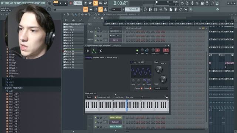
Task: Select the sine LFO shape icon
Action: (x=132, y=62)
